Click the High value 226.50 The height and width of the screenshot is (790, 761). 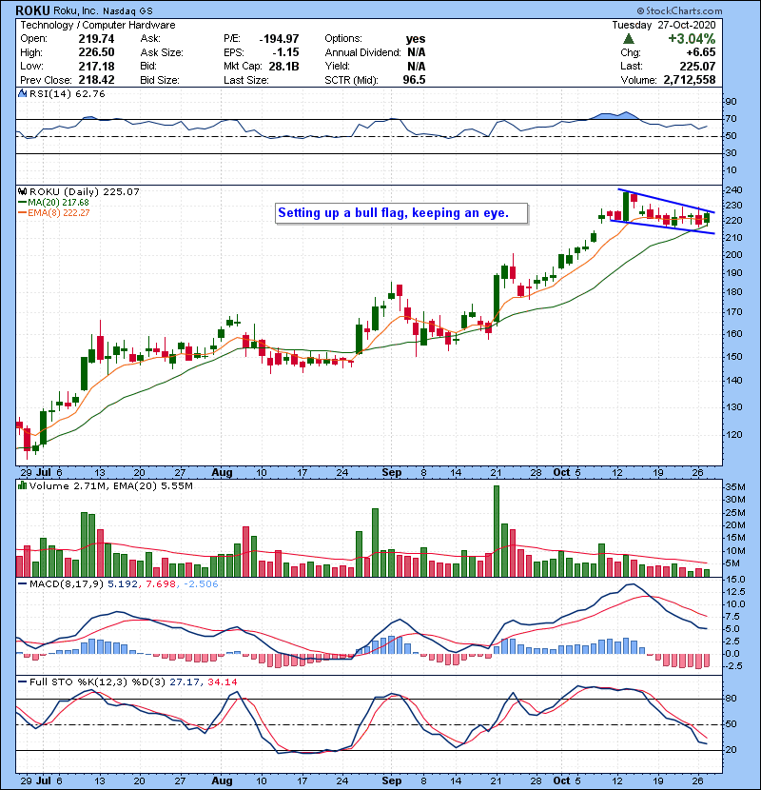click(96, 52)
